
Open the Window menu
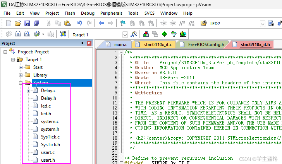click(x=169, y=13)
